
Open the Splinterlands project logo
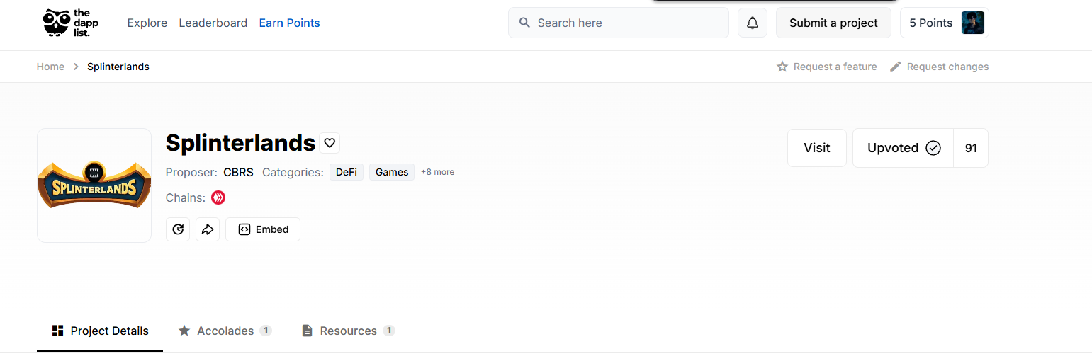point(94,185)
